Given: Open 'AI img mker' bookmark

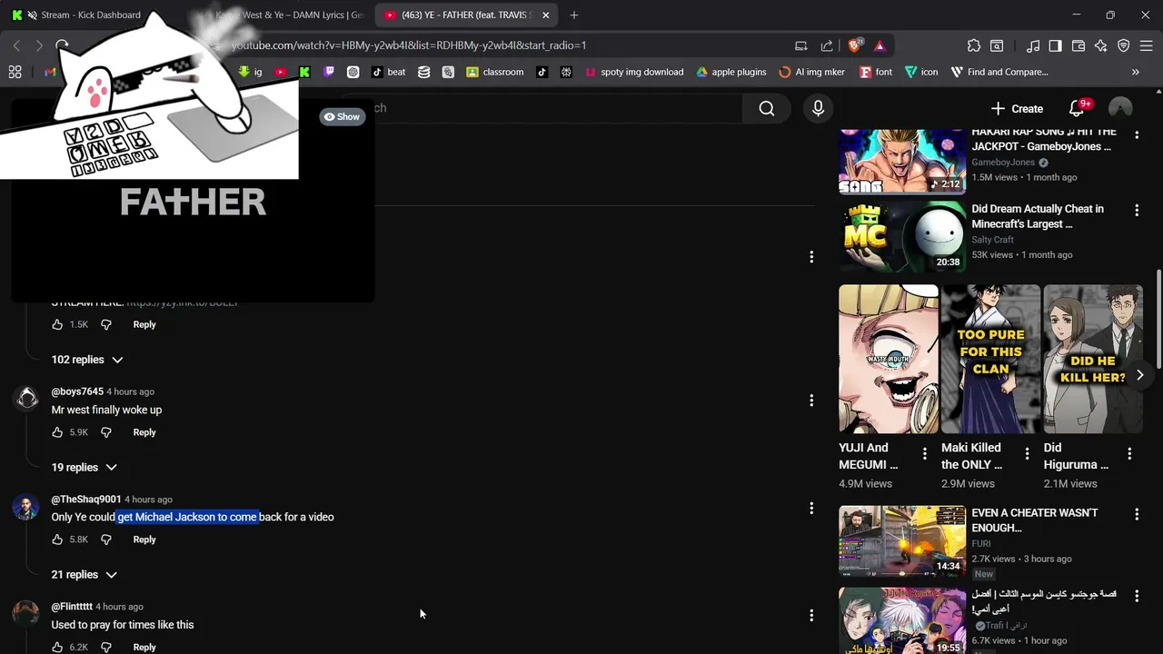Looking at the screenshot, I should point(811,72).
